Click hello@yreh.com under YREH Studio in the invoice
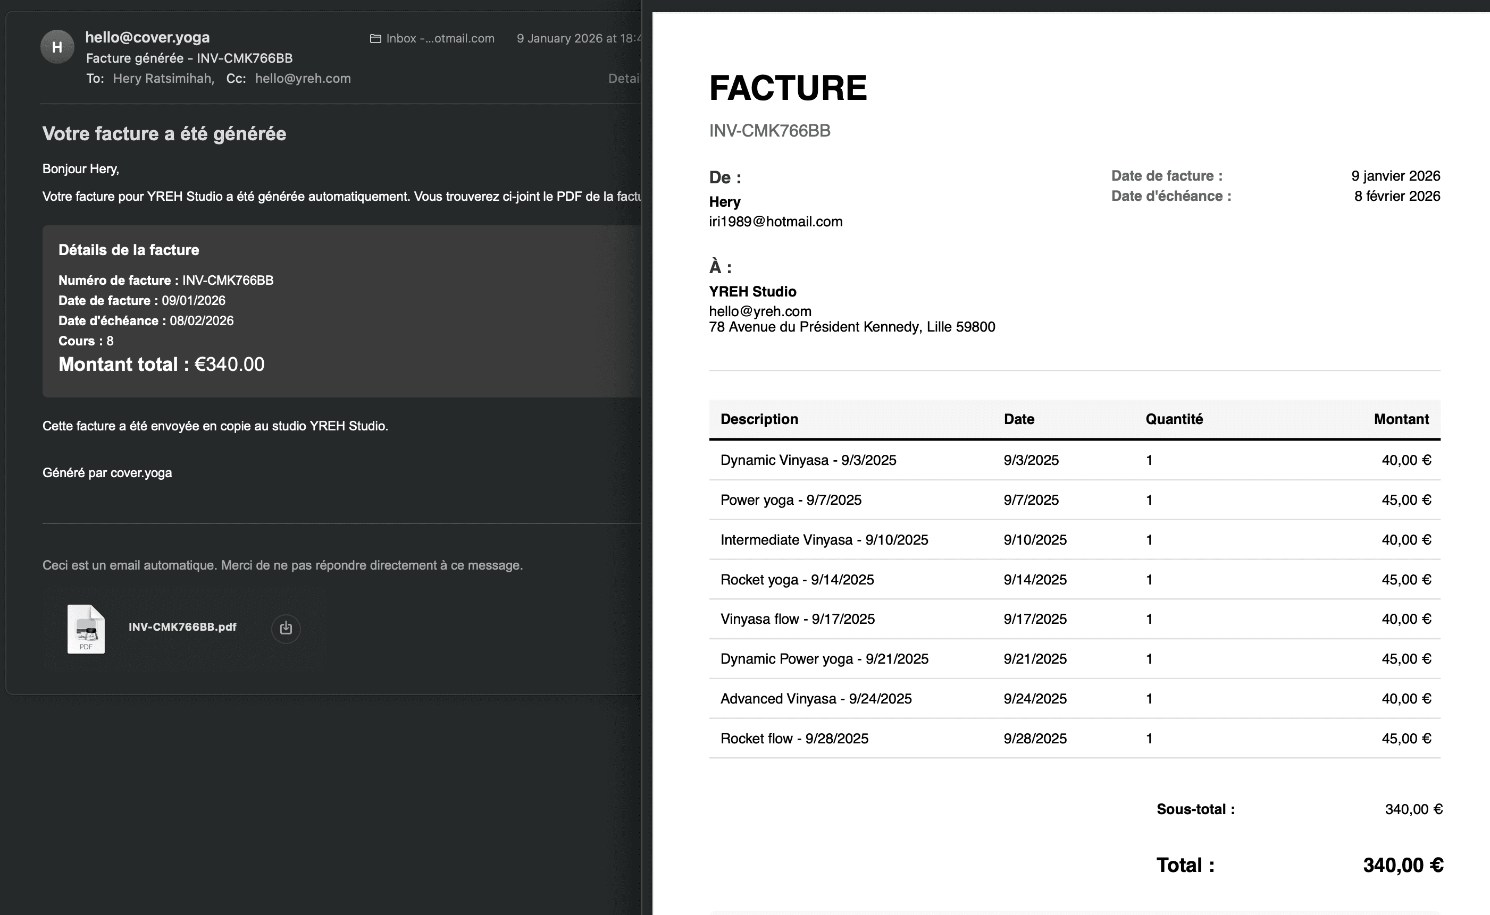 point(760,310)
